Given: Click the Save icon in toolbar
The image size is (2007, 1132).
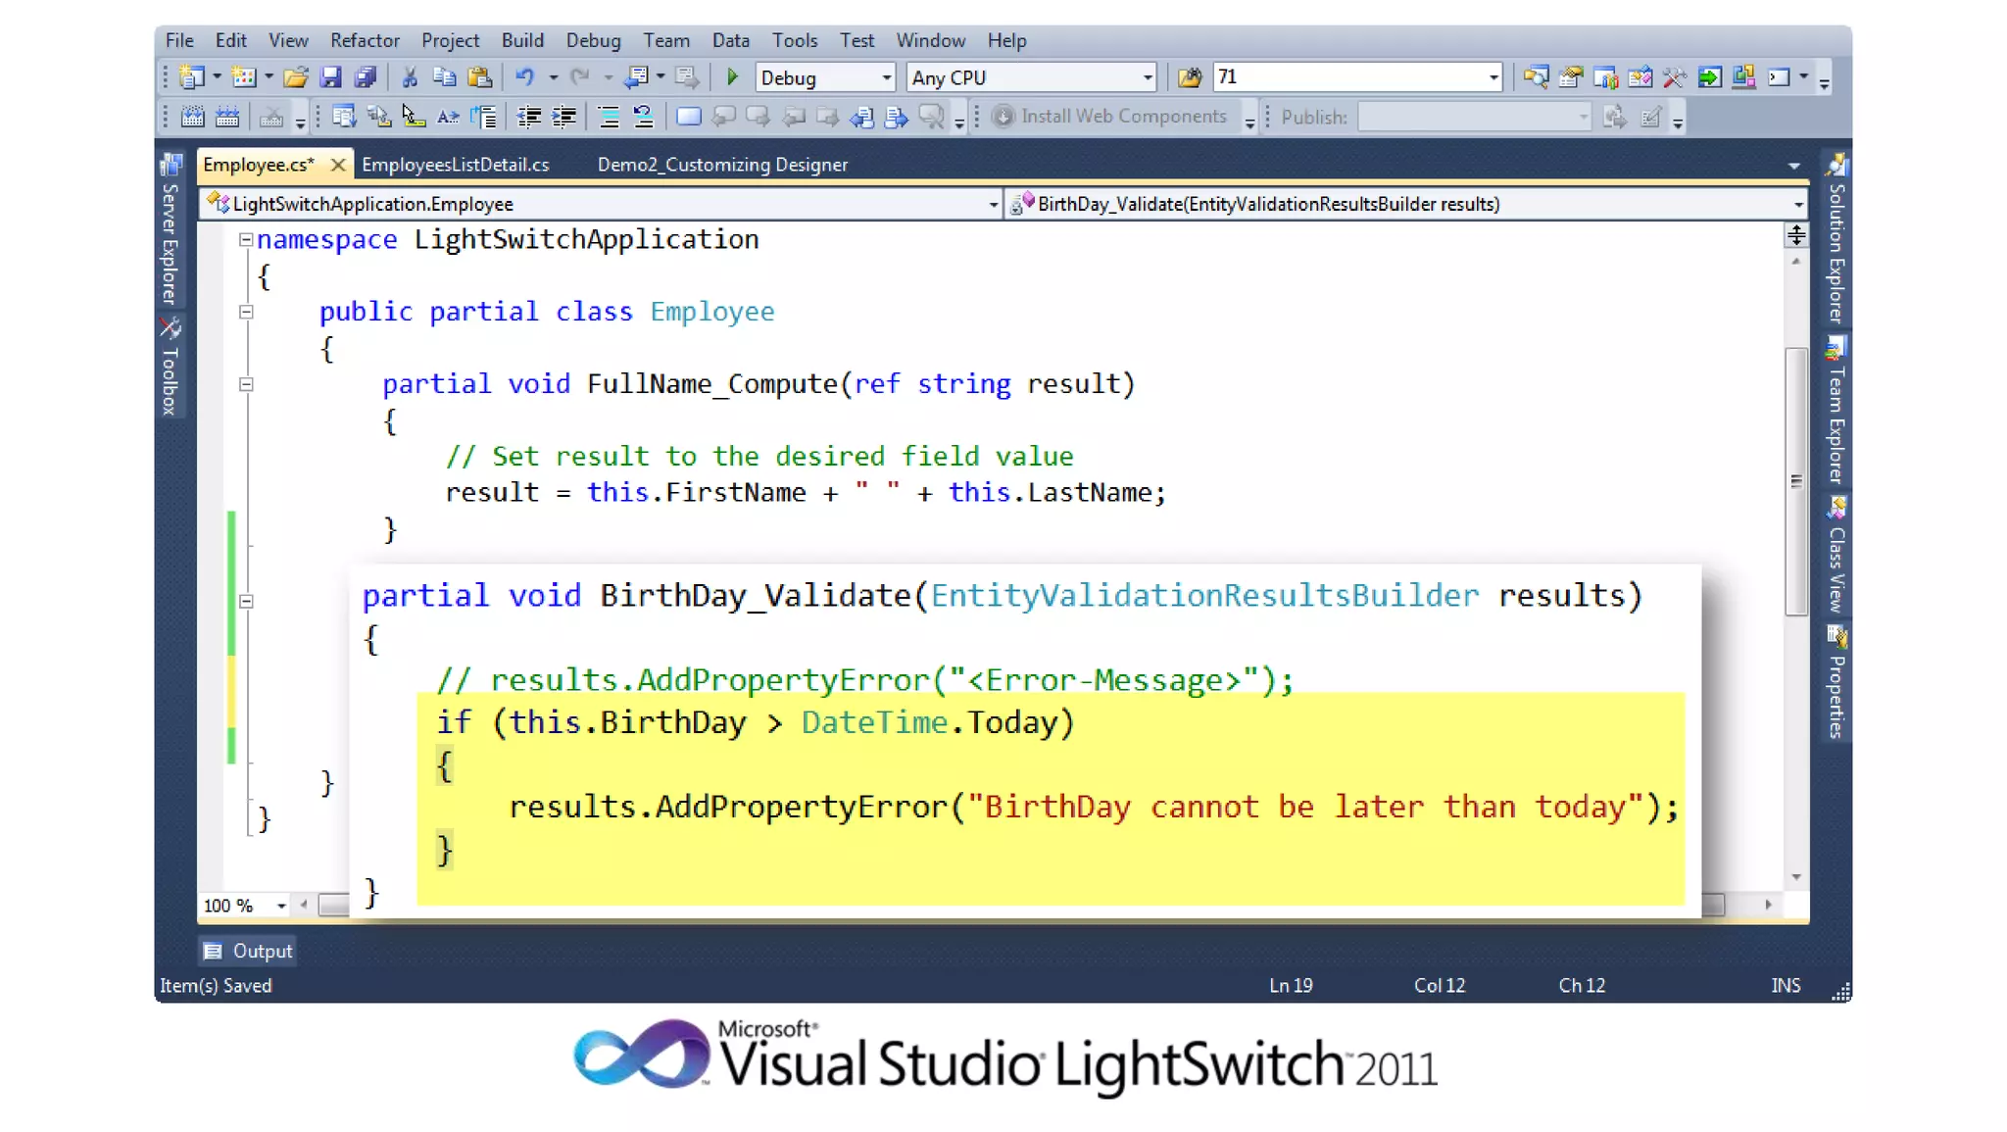Looking at the screenshot, I should pyautogui.click(x=330, y=77).
